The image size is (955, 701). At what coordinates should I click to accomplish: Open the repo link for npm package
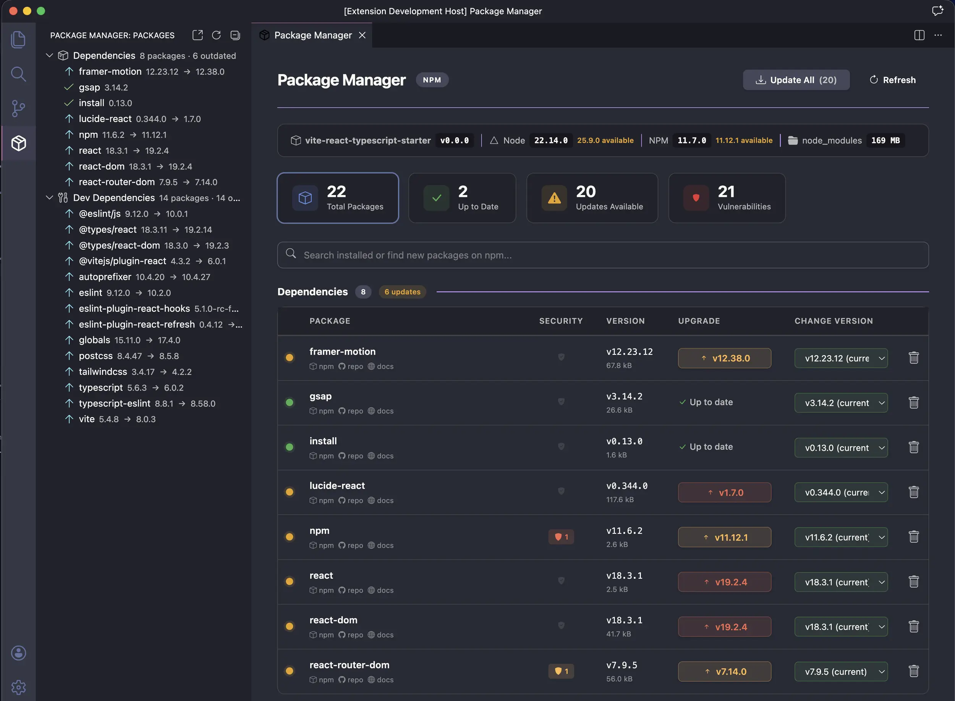[x=350, y=545]
